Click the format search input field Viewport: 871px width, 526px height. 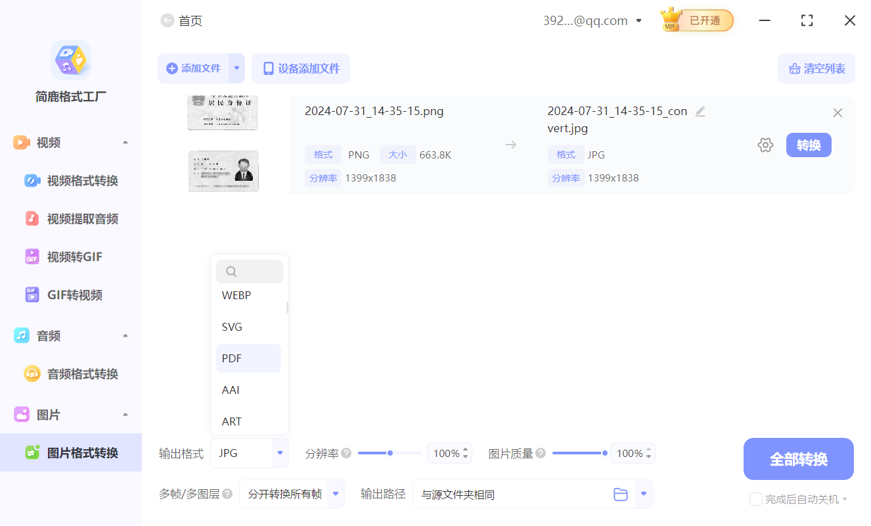coord(250,271)
